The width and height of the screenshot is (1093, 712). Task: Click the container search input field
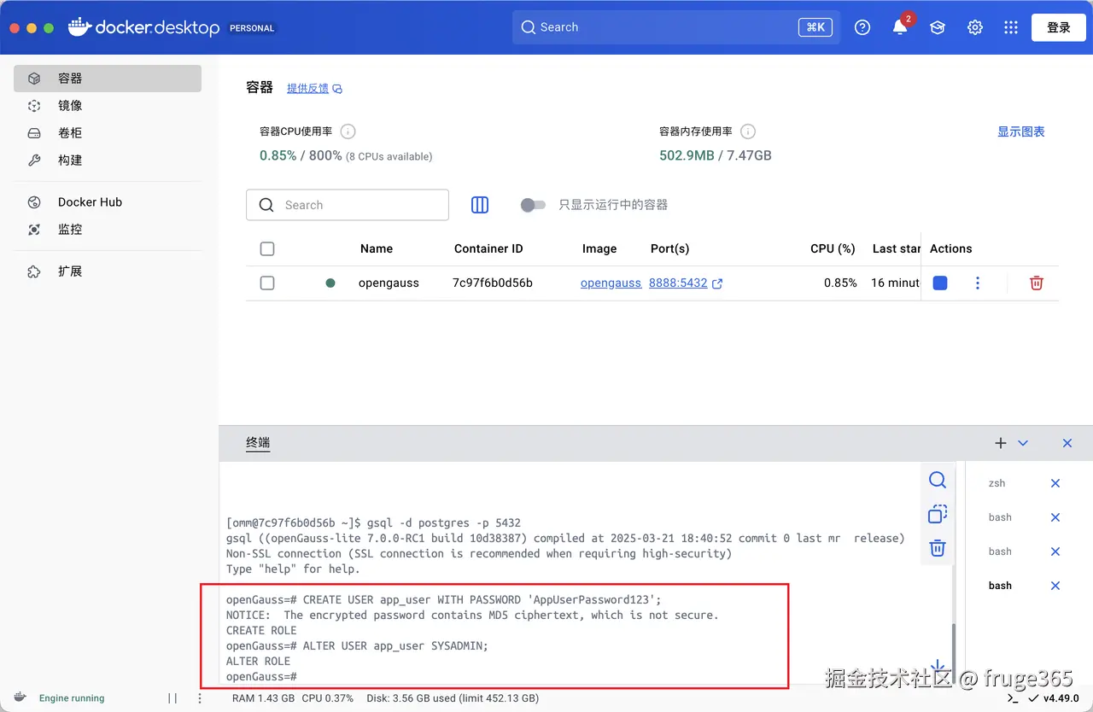tap(347, 205)
